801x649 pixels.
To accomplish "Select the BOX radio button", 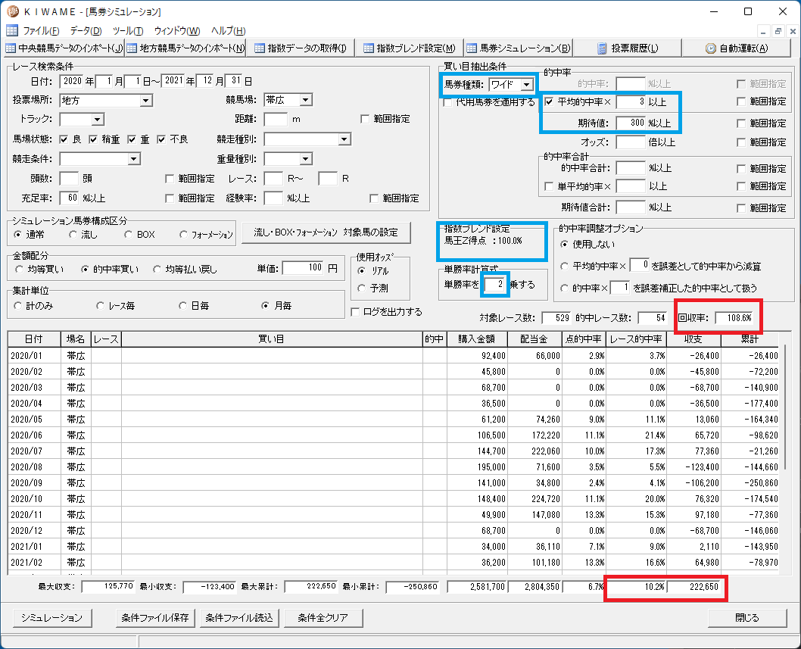I will pyautogui.click(x=128, y=235).
